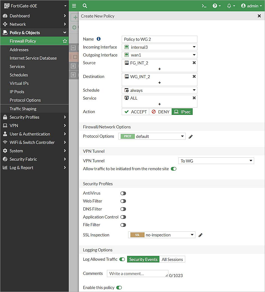
Task: Remove FG_INT_2 source using the X icon
Action: [x=194, y=63]
